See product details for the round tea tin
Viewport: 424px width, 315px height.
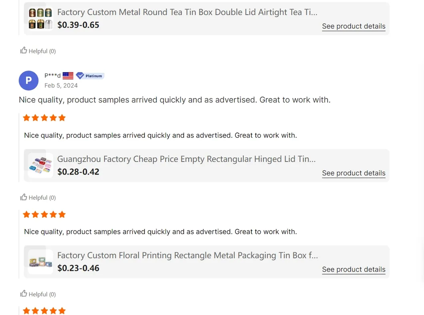354,26
